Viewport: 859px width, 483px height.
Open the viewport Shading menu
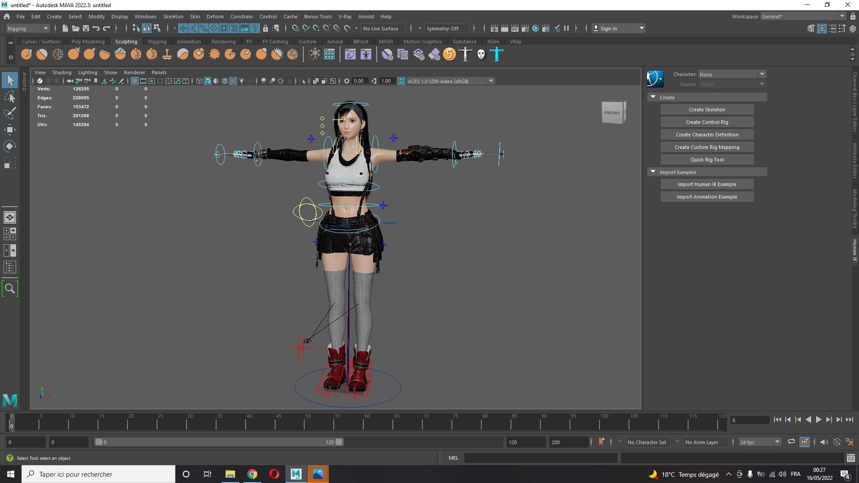62,72
